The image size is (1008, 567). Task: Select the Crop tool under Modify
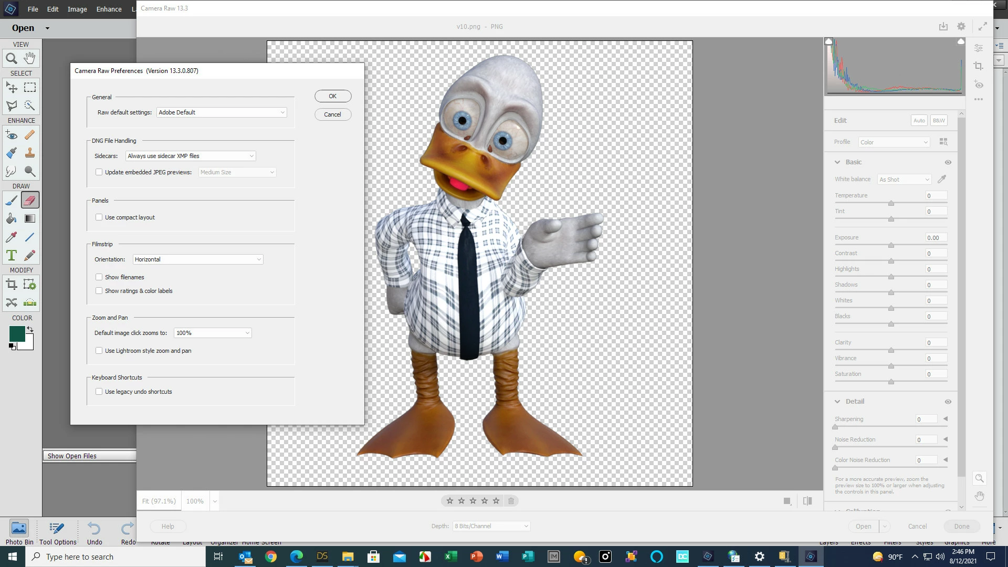coord(11,285)
